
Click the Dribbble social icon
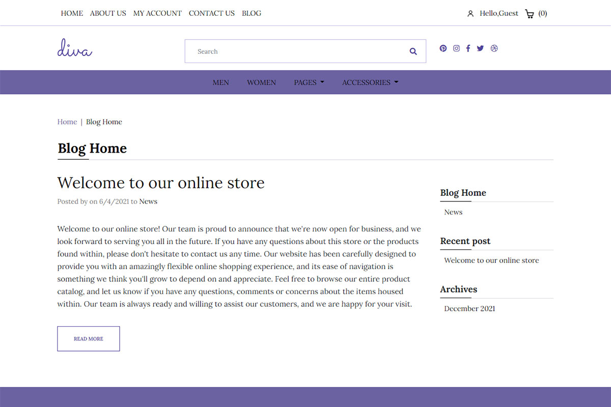(x=494, y=48)
